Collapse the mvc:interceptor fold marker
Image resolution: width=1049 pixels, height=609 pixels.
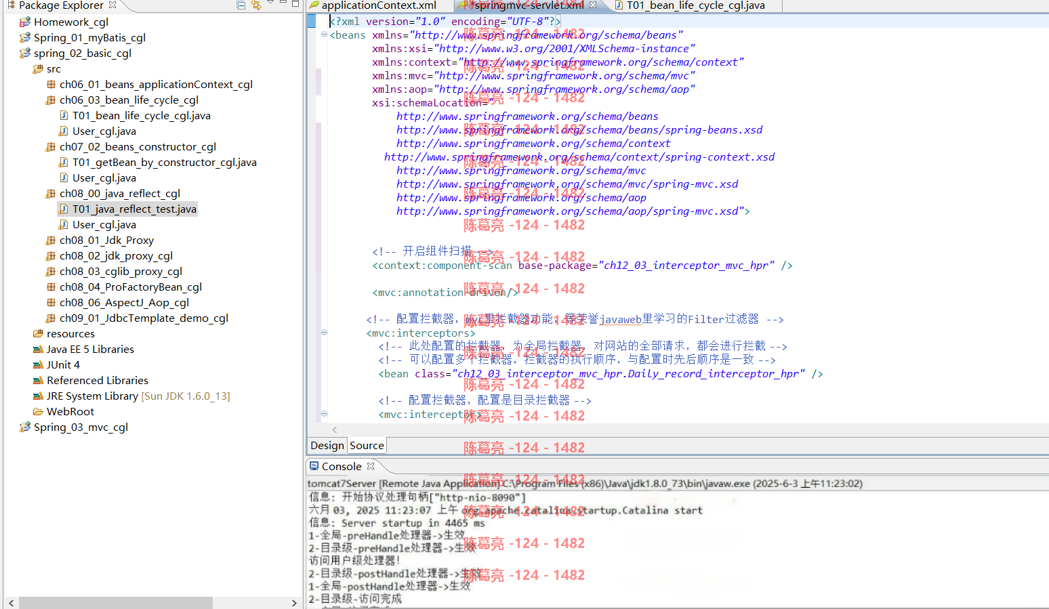point(324,414)
